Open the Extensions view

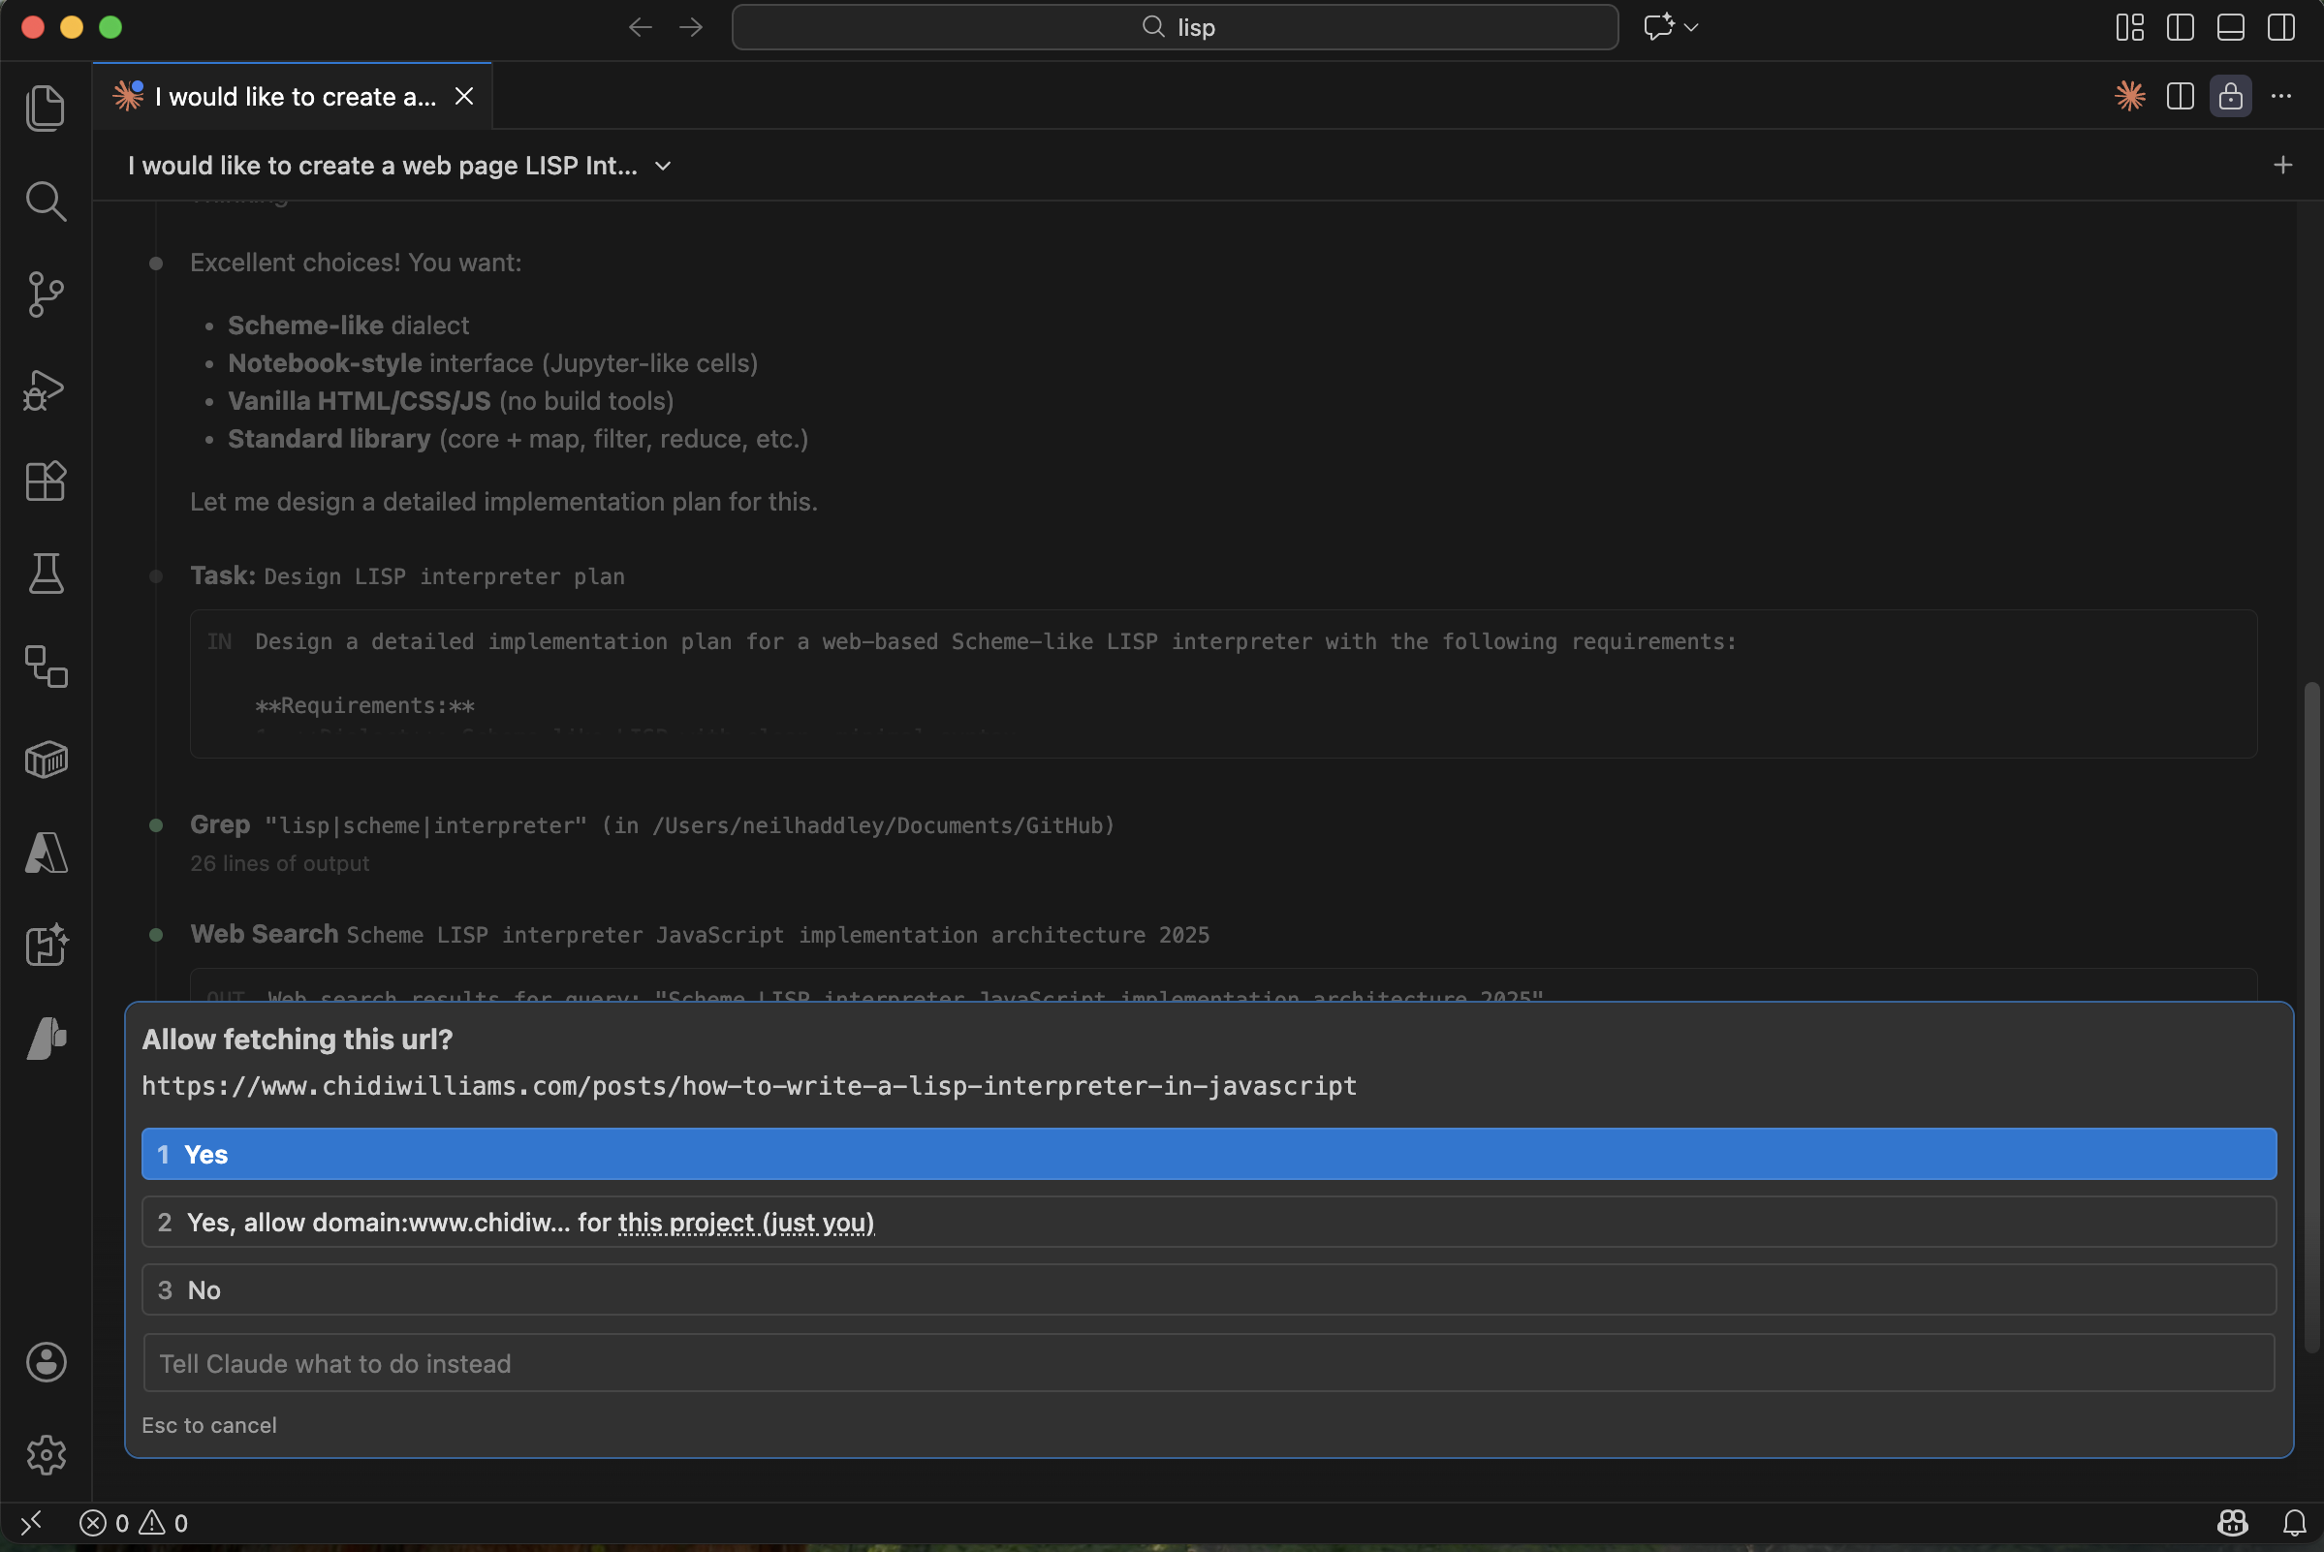[x=46, y=482]
